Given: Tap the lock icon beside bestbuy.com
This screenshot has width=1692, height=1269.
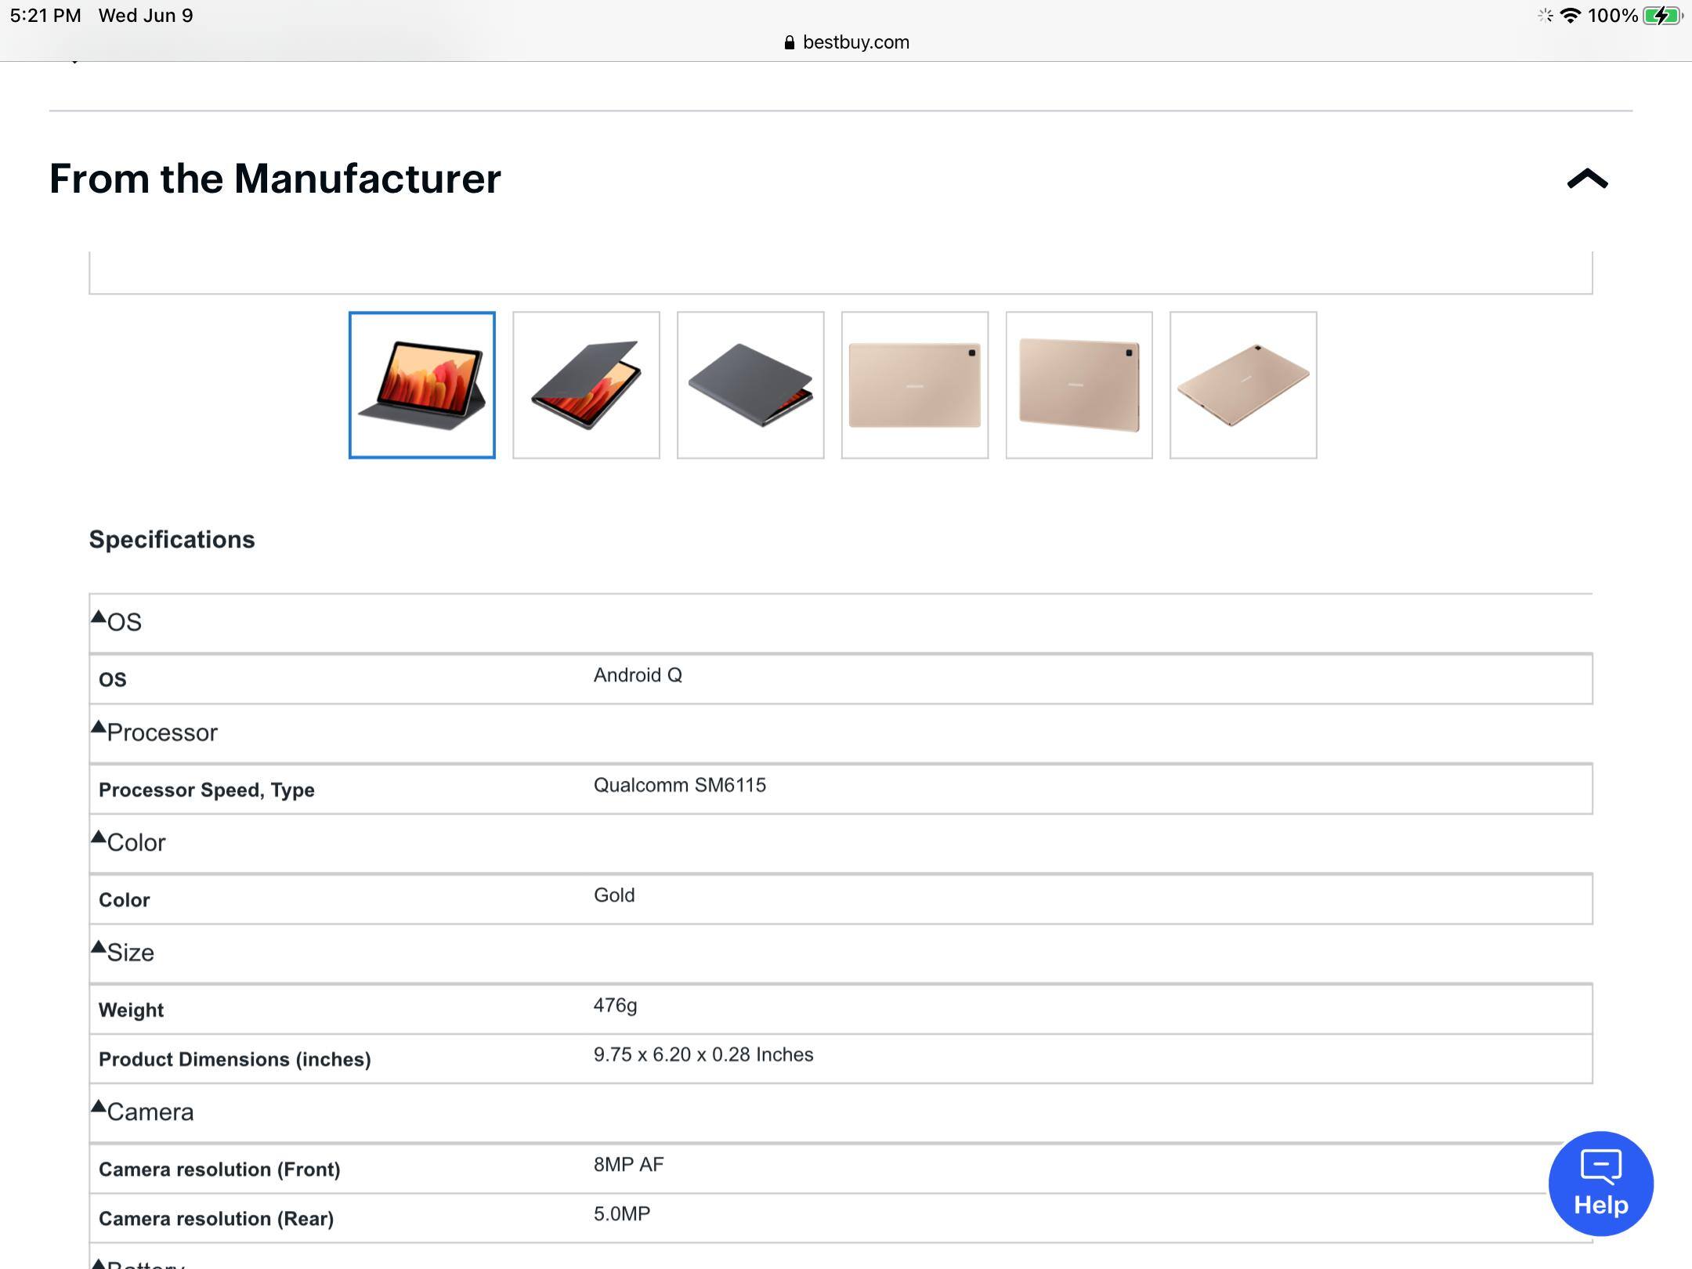Looking at the screenshot, I should pos(789,43).
